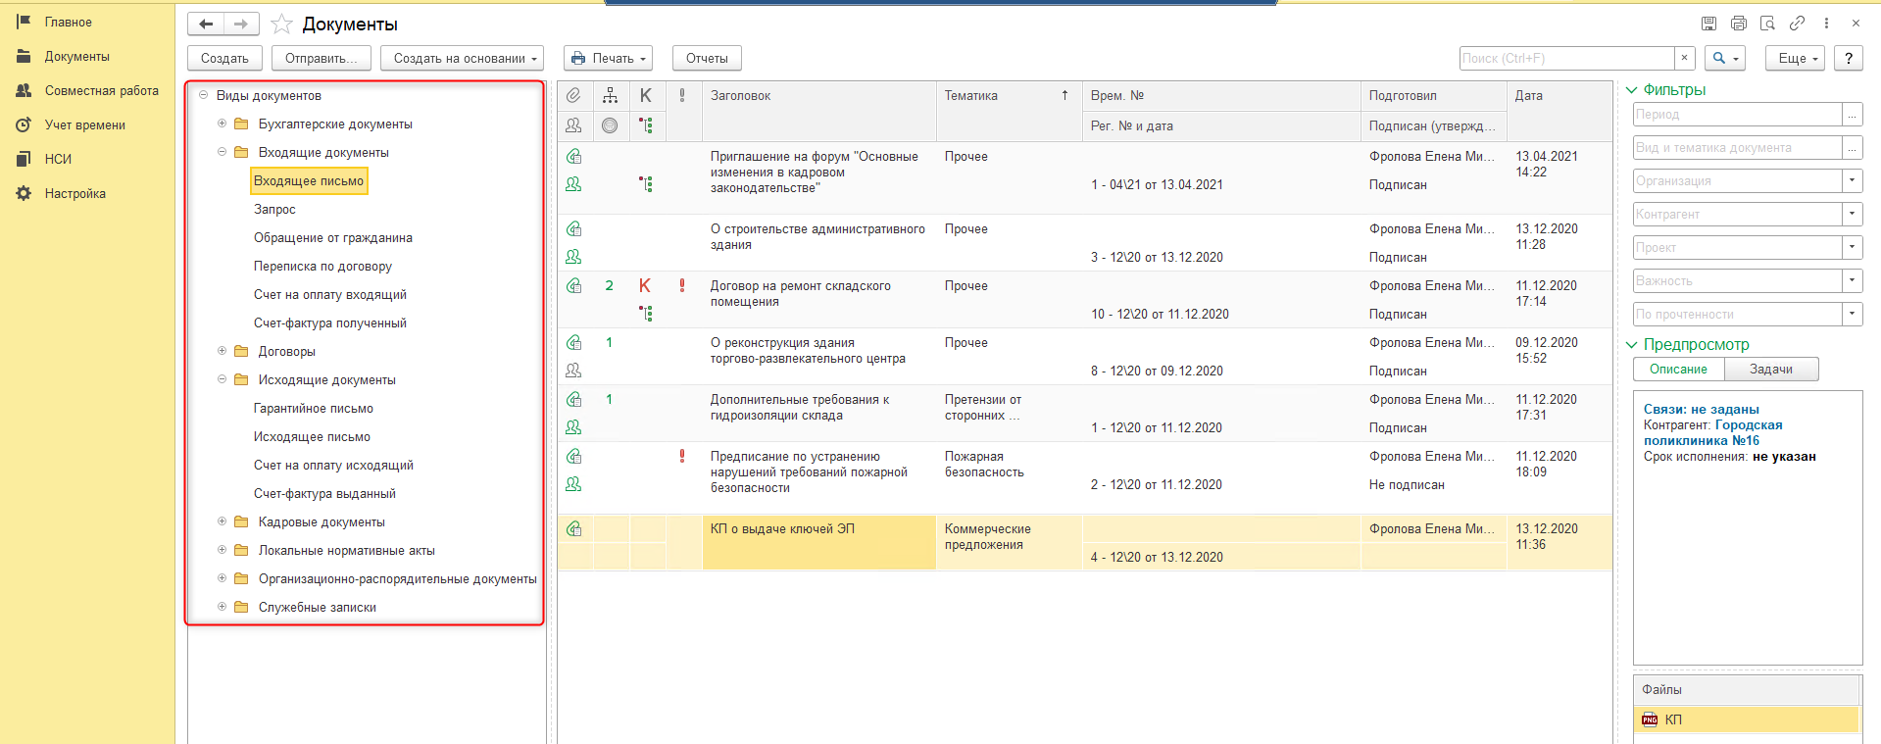Collapse the Входящие документы folder

click(222, 152)
